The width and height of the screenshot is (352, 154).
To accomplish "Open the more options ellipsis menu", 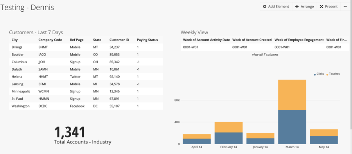I will (345, 7).
